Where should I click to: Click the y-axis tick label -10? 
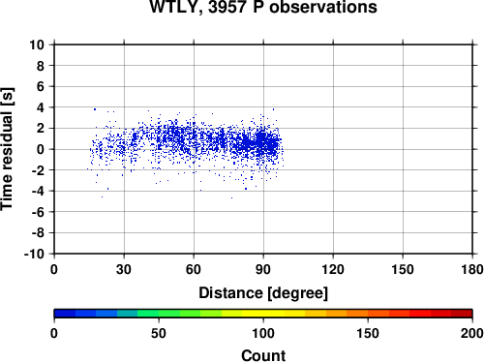(34, 254)
